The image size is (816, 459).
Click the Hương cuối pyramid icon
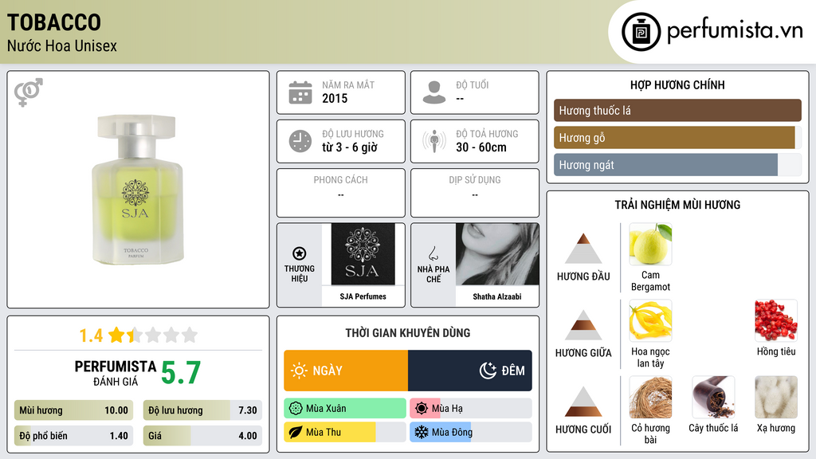tap(583, 402)
